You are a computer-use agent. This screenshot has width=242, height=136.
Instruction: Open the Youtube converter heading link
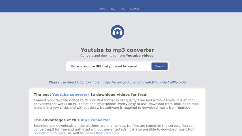[71, 95]
